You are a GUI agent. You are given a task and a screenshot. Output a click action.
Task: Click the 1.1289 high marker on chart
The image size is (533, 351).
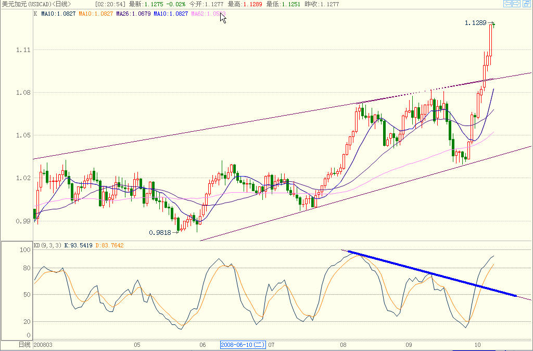point(475,23)
